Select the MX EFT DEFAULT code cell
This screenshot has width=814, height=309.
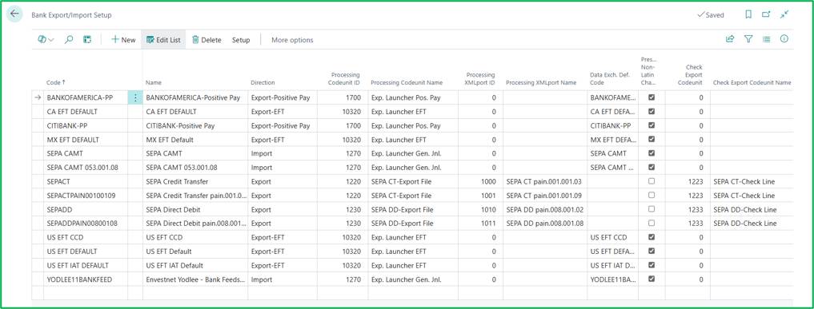(86, 140)
